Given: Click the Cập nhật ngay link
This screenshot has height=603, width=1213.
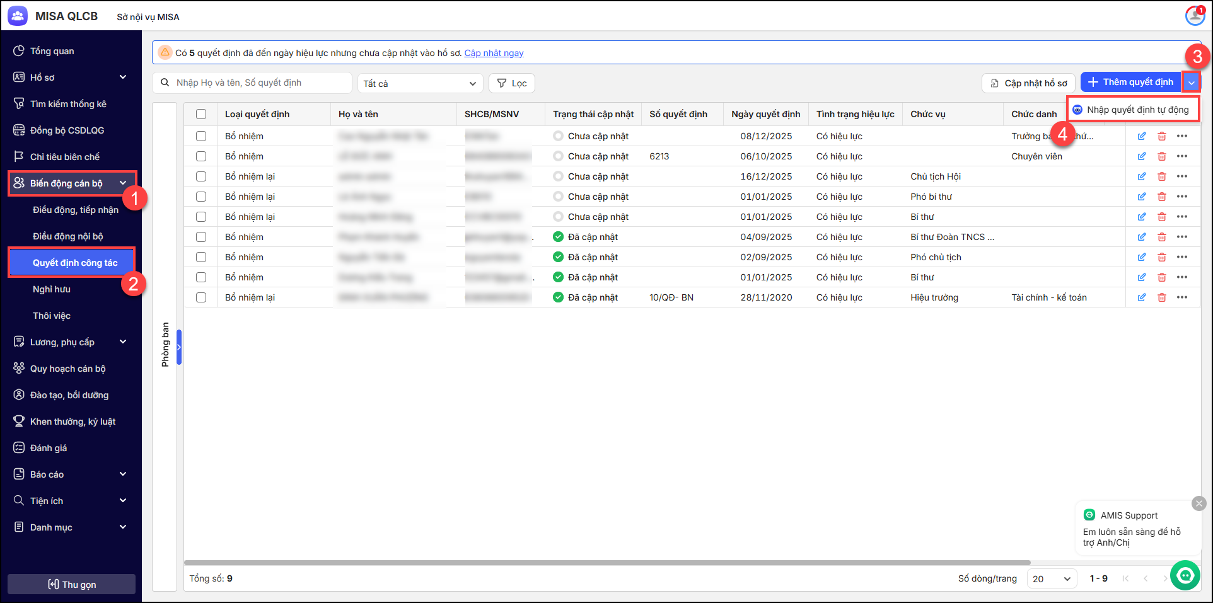Looking at the screenshot, I should [x=494, y=53].
